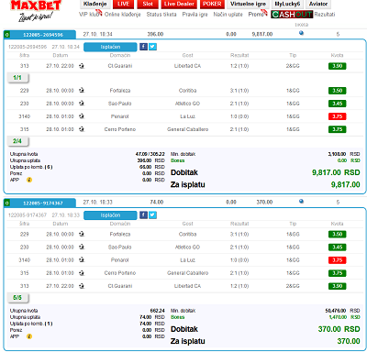Click the 2/4 system group button
Image resolution: width=367 pixels, height=352 pixels.
coord(17,141)
